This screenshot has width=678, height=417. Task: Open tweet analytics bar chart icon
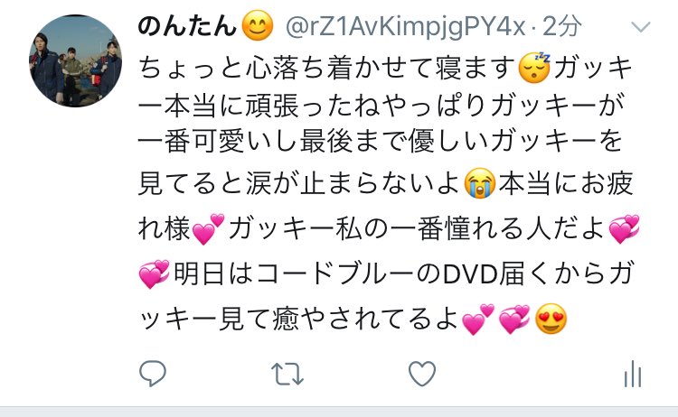633,374
